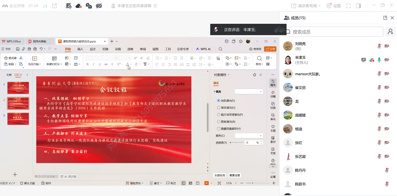
Task: Select 纯色填充 solid fill radio
Action: (218, 100)
